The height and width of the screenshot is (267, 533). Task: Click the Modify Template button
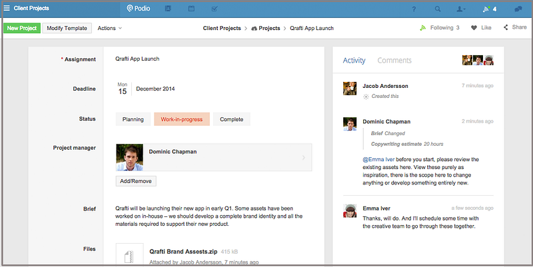[x=67, y=28]
